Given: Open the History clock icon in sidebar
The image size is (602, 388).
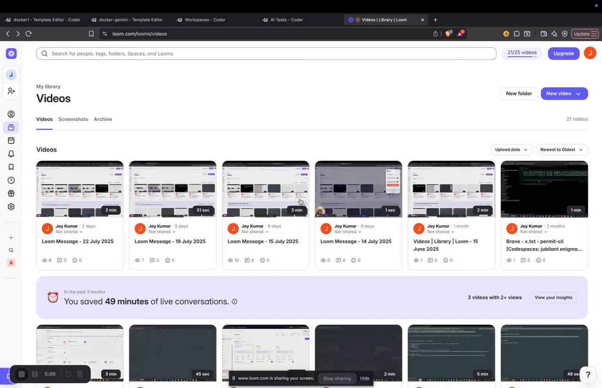Looking at the screenshot, I should coord(11,180).
